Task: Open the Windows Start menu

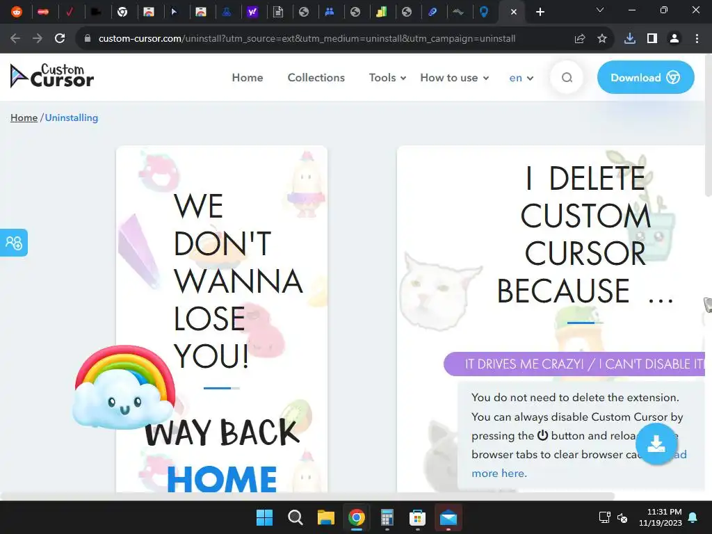Action: point(264,517)
